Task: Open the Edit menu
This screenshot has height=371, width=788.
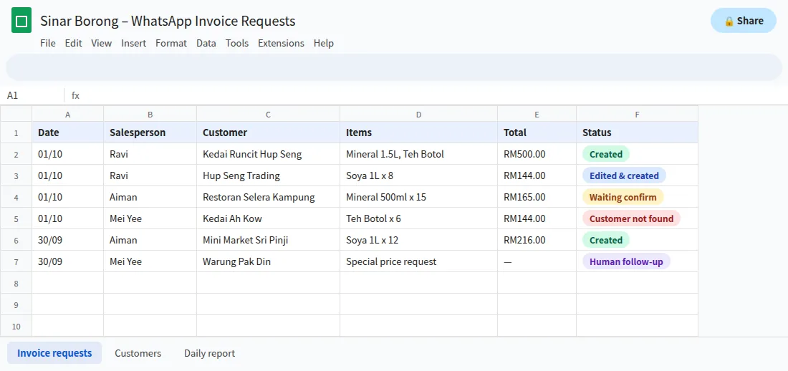Action: [73, 43]
